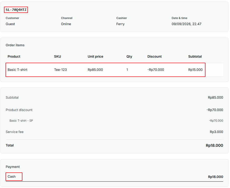This screenshot has width=230, height=188.
Task: Click the Order items heading
Action: [x=15, y=45]
